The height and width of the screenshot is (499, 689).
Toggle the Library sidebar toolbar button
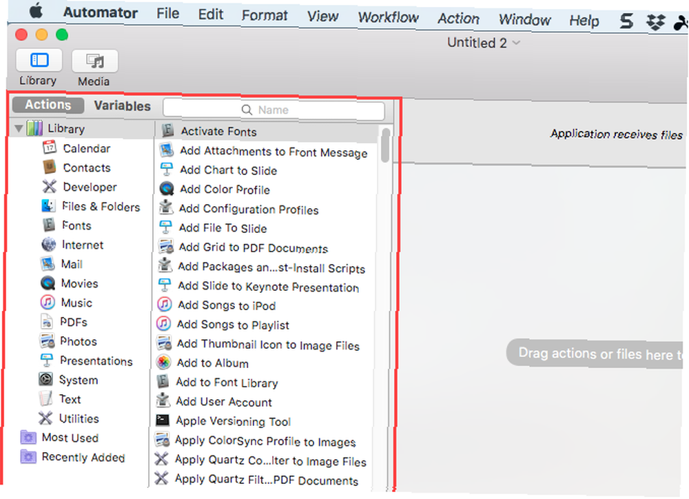point(39,60)
